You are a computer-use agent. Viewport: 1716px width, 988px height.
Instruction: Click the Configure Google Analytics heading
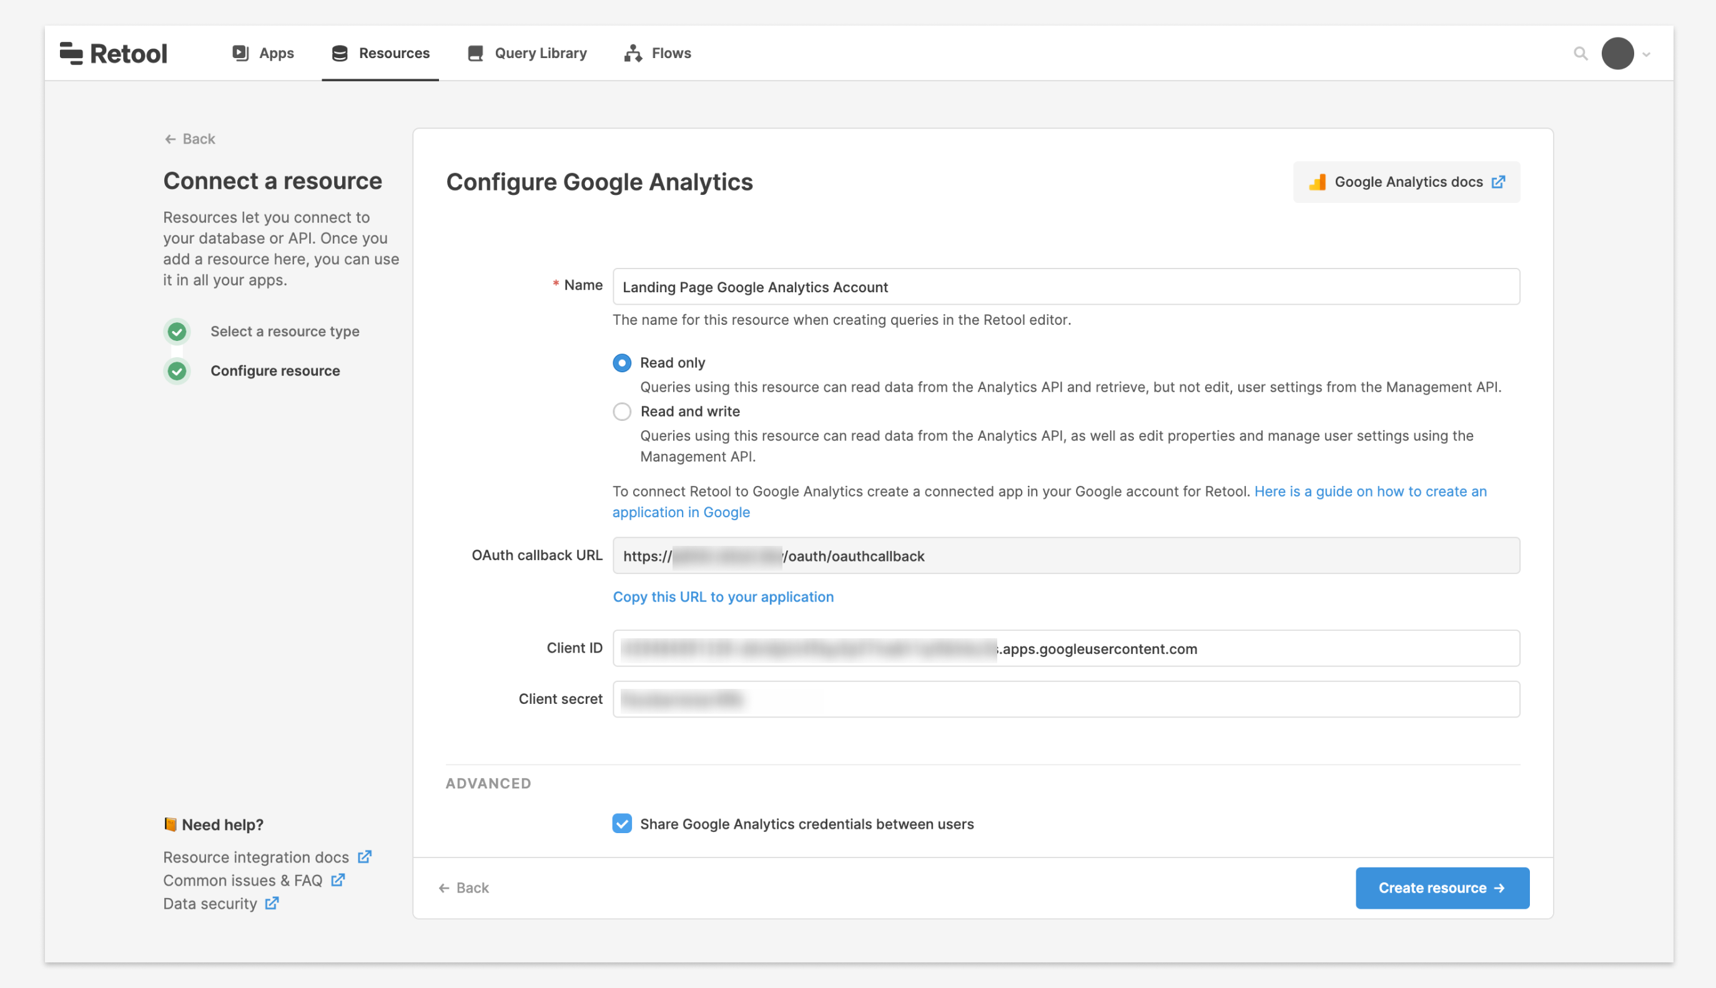(x=599, y=182)
